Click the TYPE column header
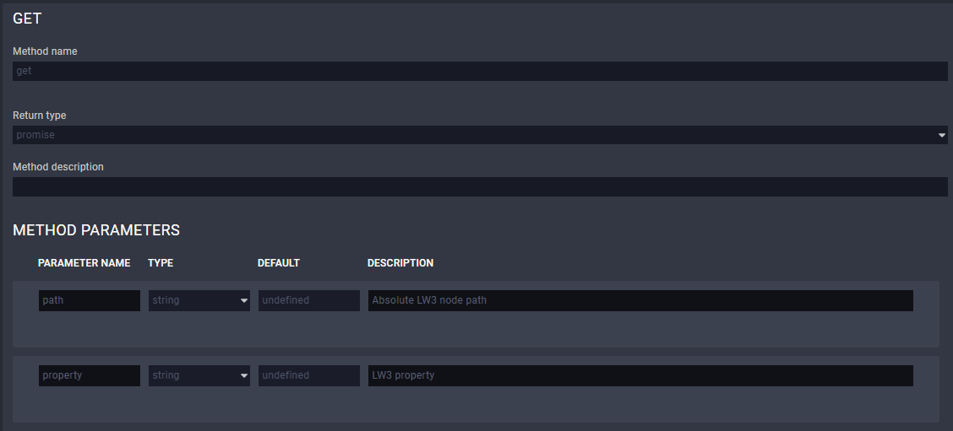 click(161, 263)
